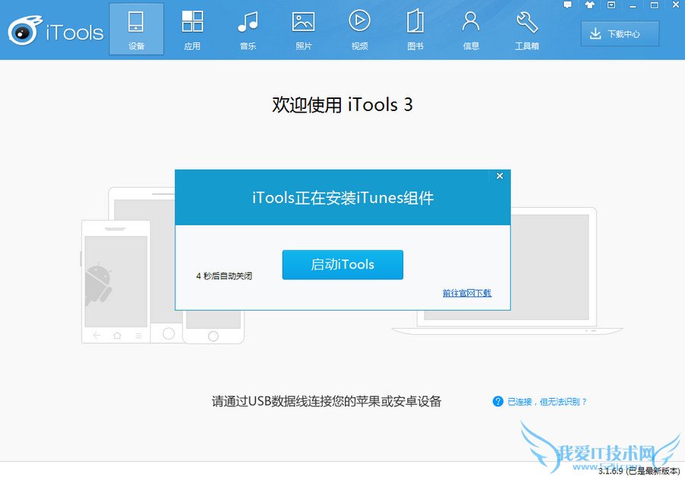
Task: Open the 工具箱 (Toolbox) tab
Action: (527, 29)
